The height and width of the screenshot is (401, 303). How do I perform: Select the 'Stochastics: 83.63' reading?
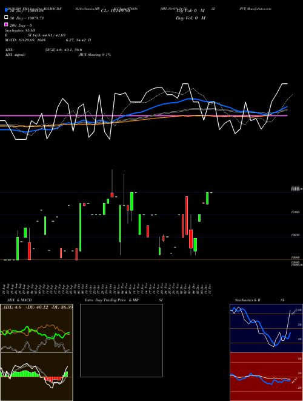click(x=19, y=30)
